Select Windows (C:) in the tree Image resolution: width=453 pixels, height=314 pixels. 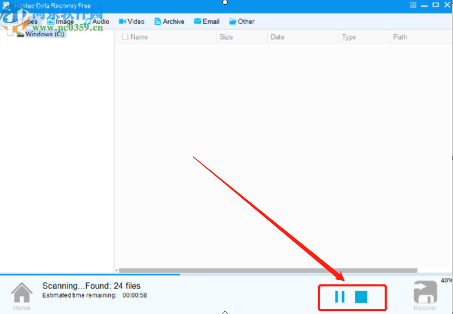45,34
